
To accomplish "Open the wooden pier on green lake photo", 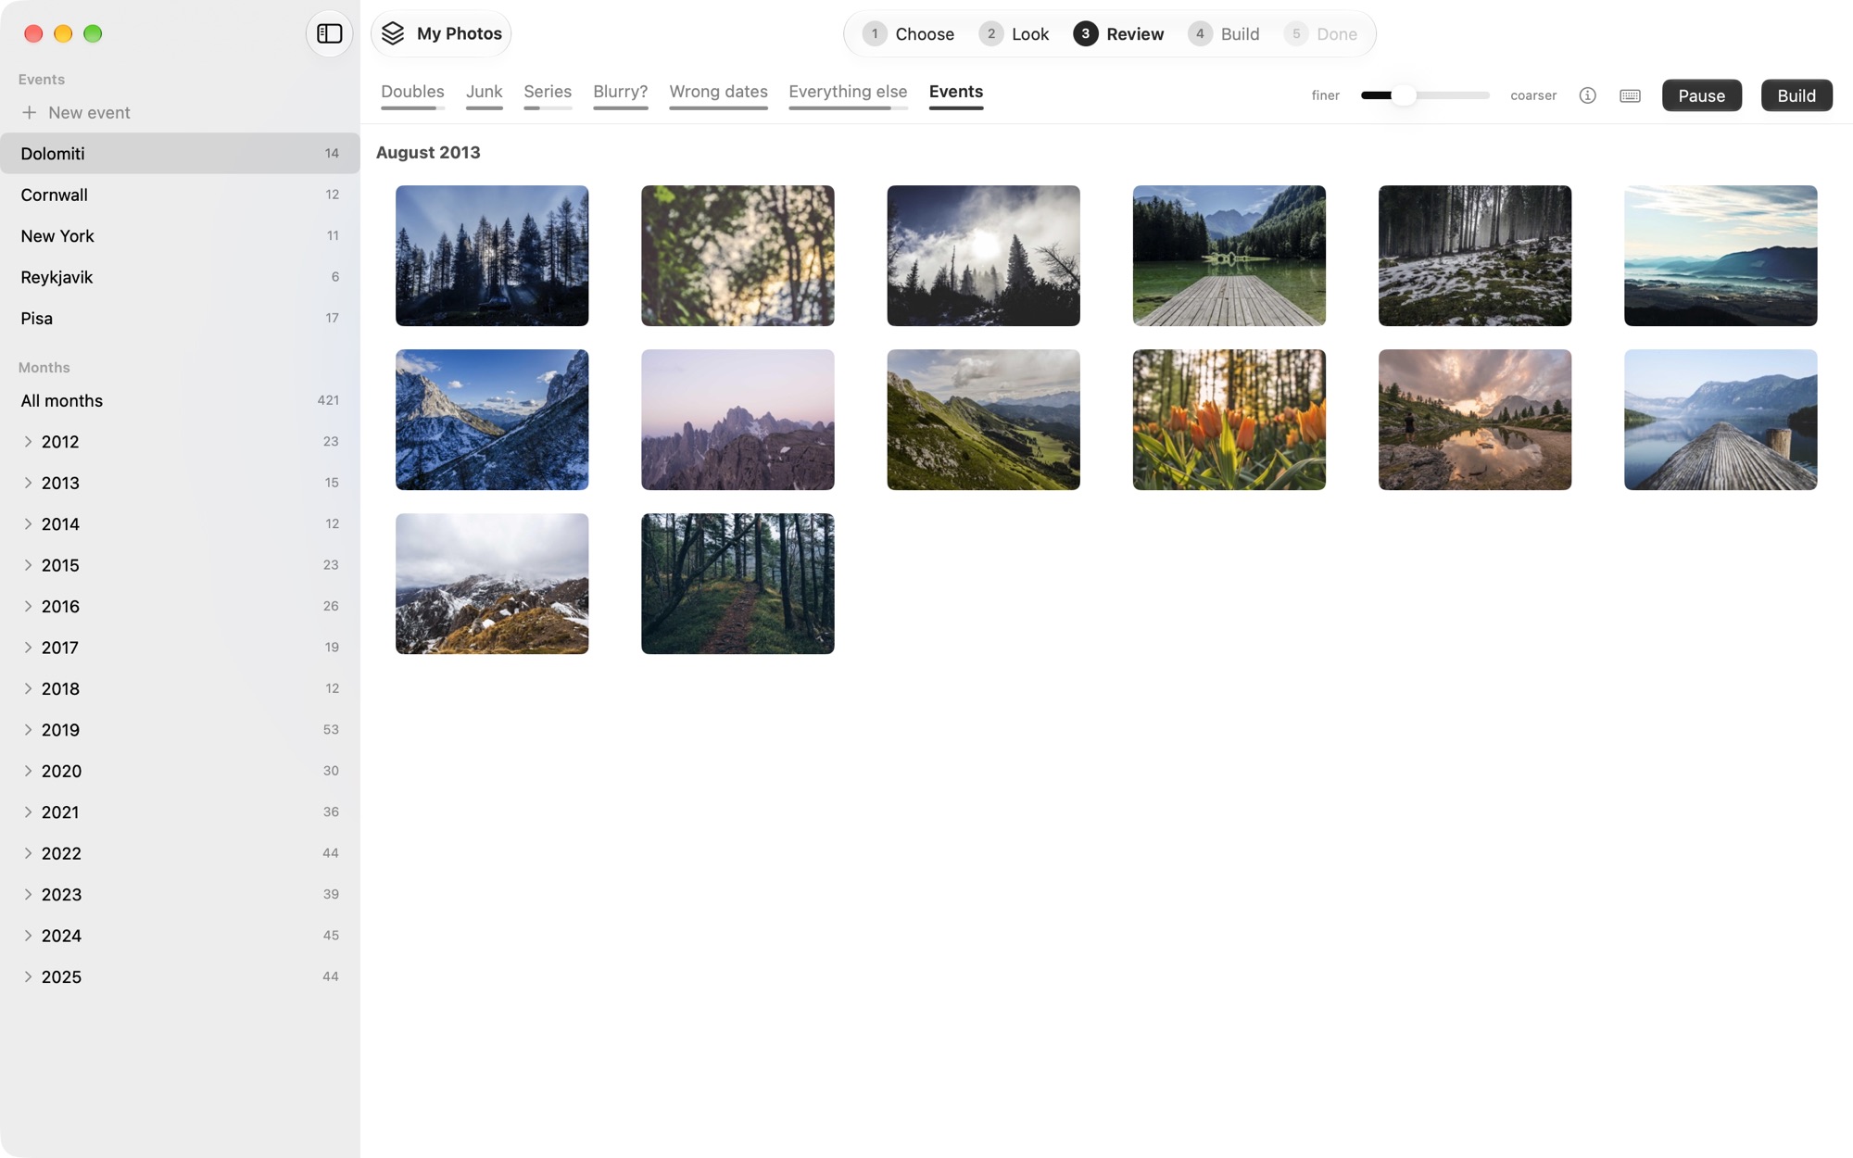I will pos(1229,256).
